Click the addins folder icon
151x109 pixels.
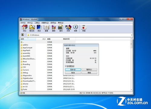(x=21, y=45)
